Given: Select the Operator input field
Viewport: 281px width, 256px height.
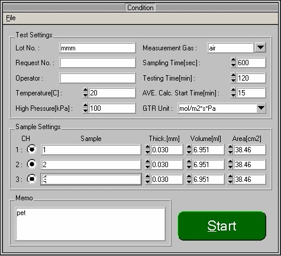Looking at the screenshot, I should point(98,78).
